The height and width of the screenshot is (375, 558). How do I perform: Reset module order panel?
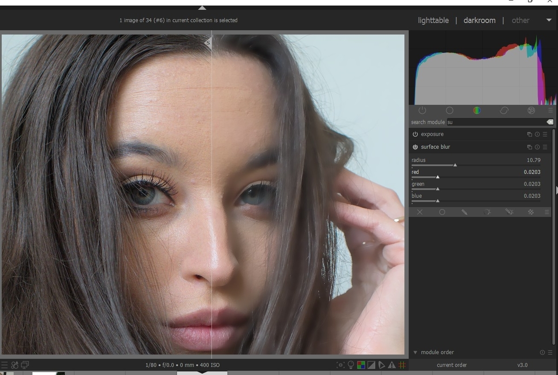coord(542,352)
